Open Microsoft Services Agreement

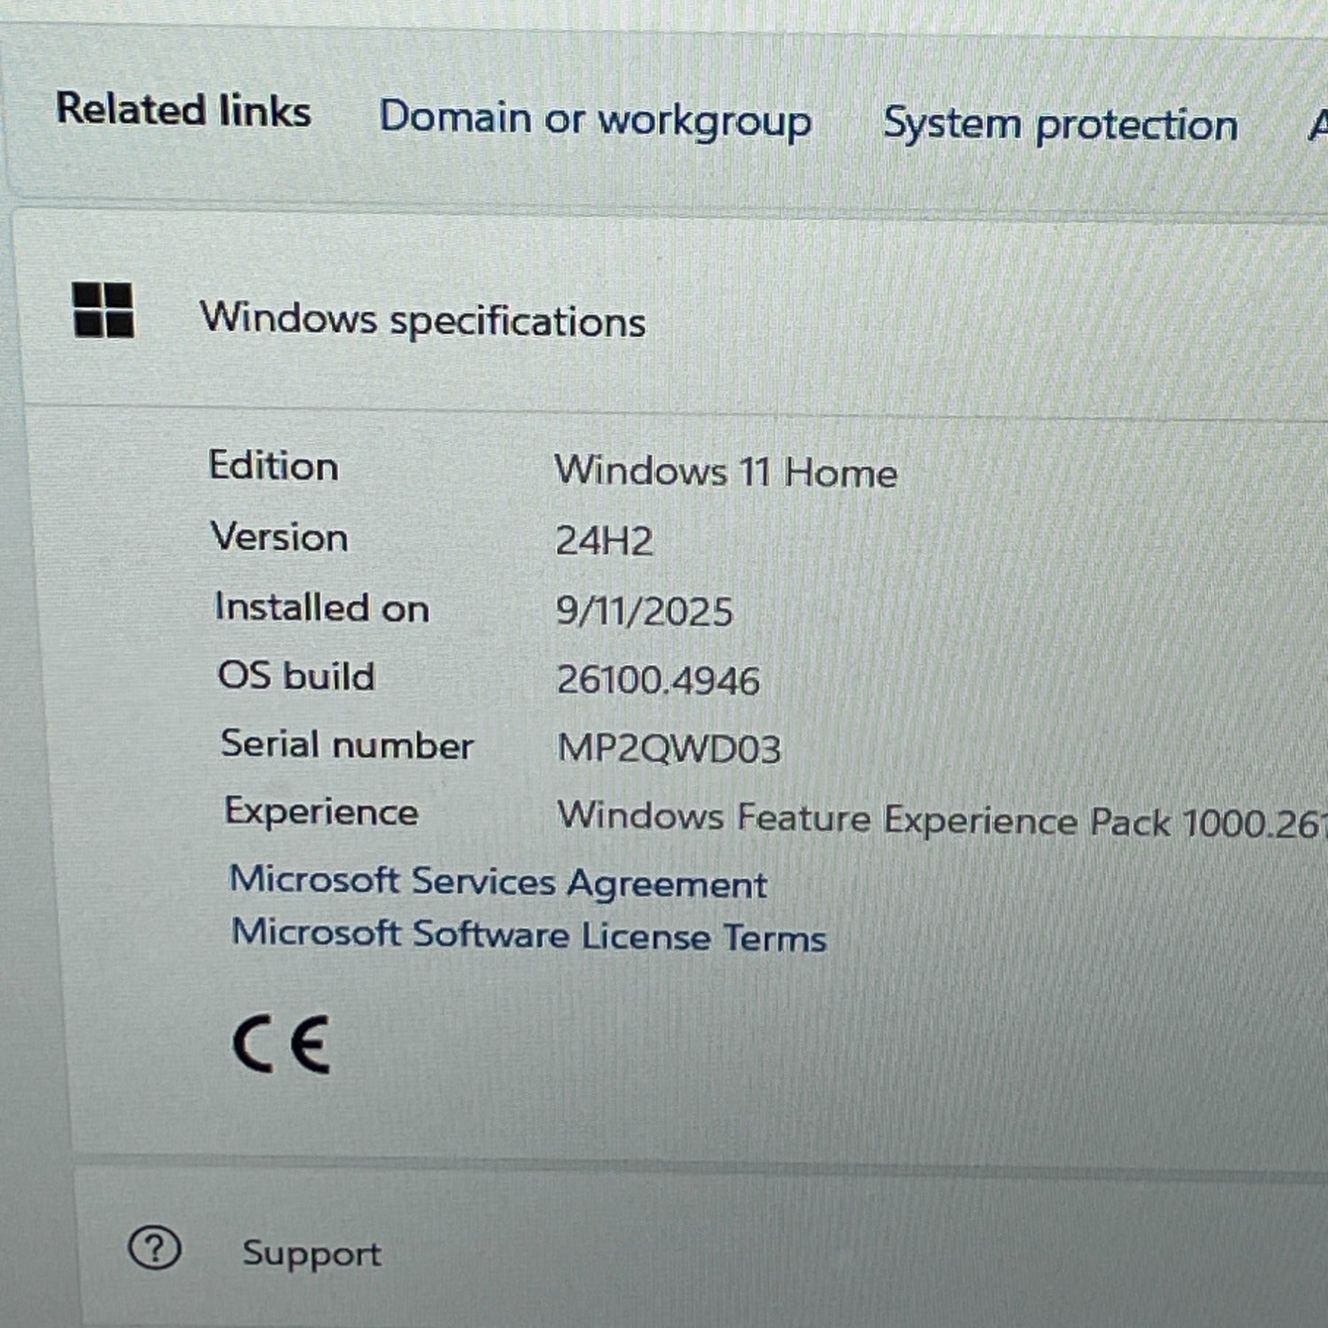click(x=498, y=883)
